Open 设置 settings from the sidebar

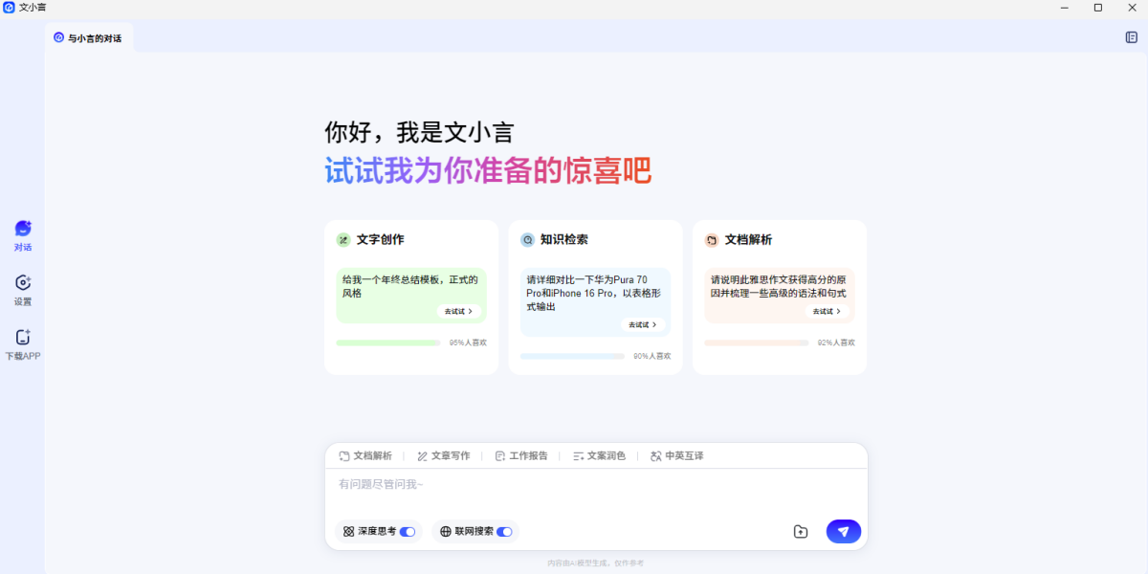pyautogui.click(x=23, y=283)
